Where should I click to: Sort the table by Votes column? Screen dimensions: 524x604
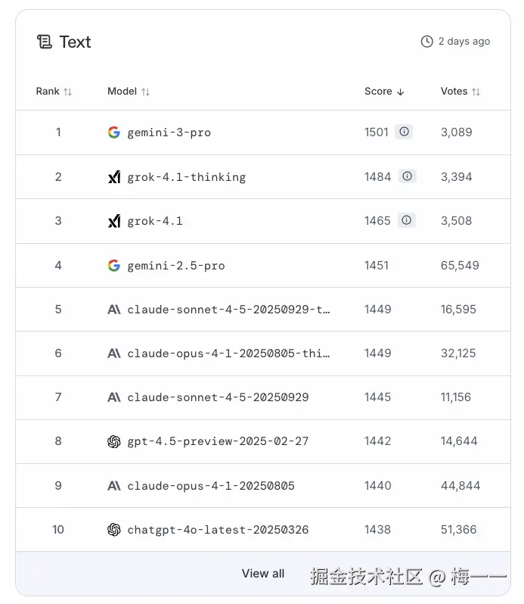pyautogui.click(x=460, y=92)
